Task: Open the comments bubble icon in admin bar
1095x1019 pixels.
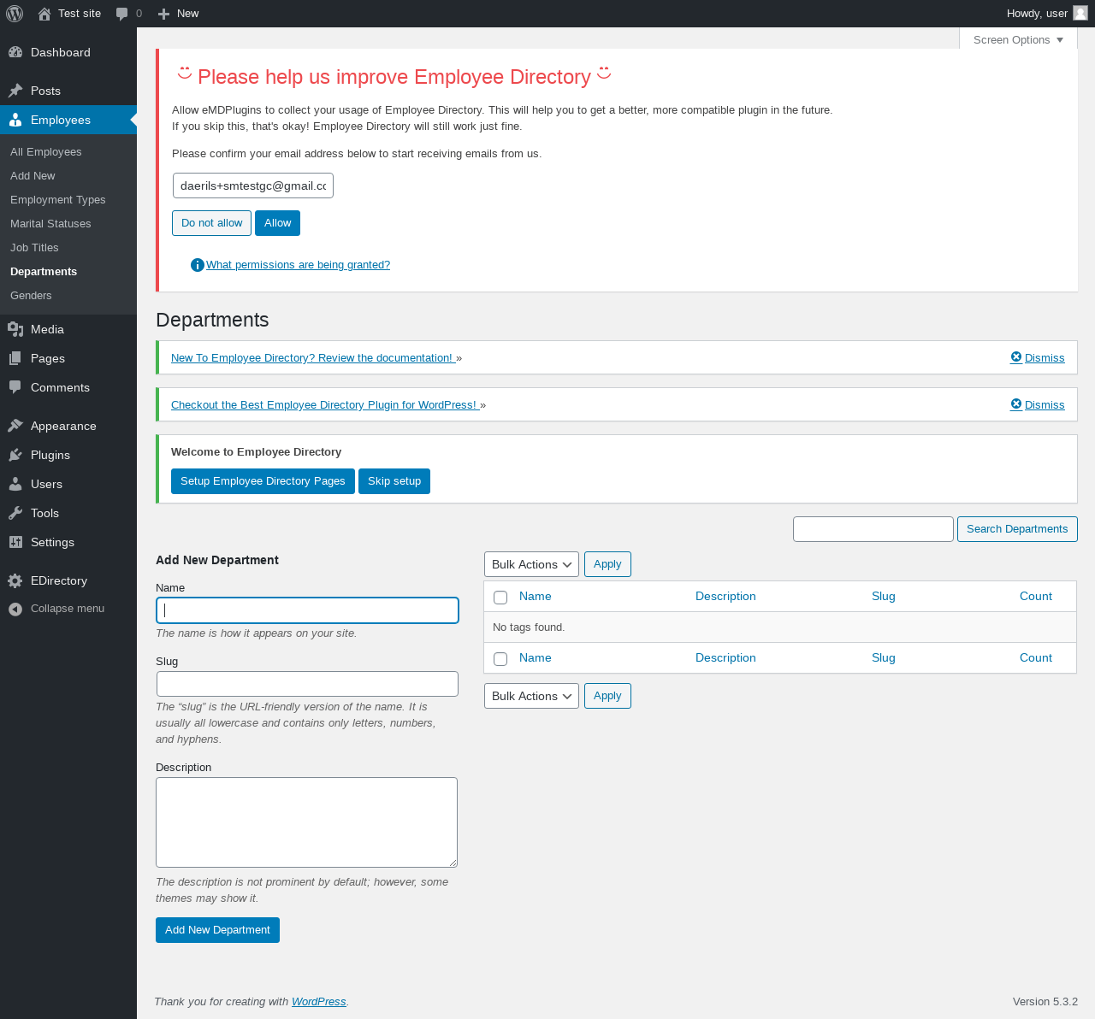Action: (122, 14)
